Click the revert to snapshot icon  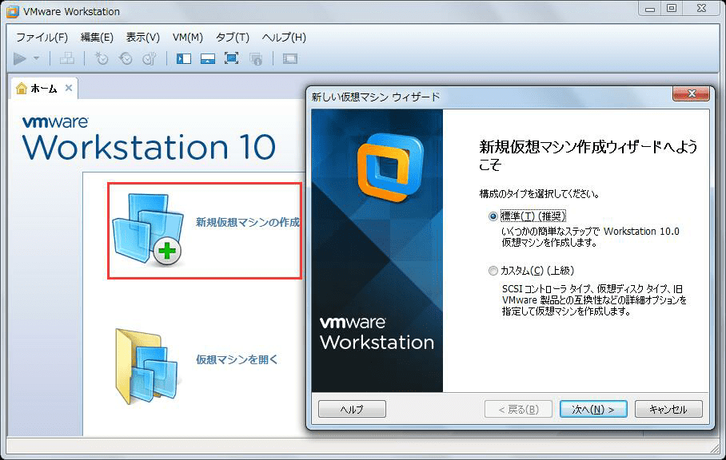[x=126, y=59]
